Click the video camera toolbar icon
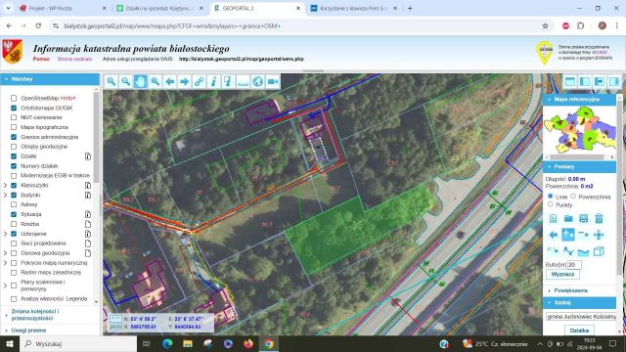Viewport: 626px width, 352px height. 273,82
